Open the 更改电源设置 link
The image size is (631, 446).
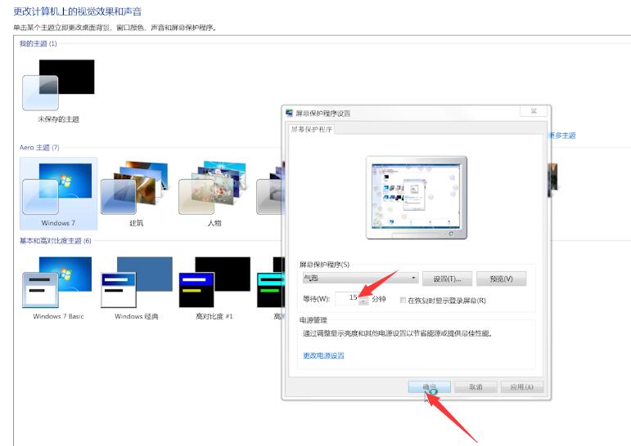click(x=323, y=355)
